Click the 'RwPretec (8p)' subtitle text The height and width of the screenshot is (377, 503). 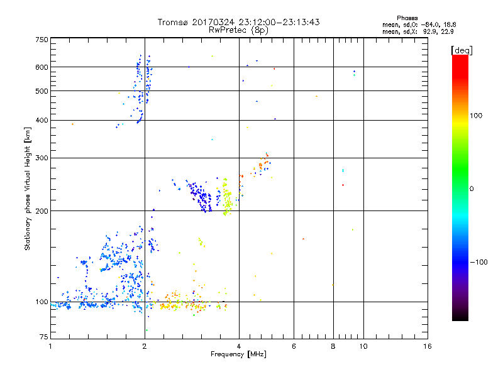pyautogui.click(x=238, y=30)
